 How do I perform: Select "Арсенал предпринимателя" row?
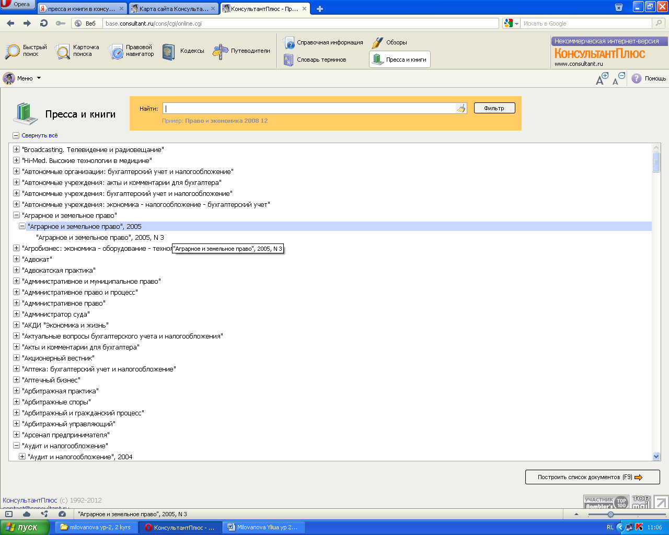pos(66,435)
